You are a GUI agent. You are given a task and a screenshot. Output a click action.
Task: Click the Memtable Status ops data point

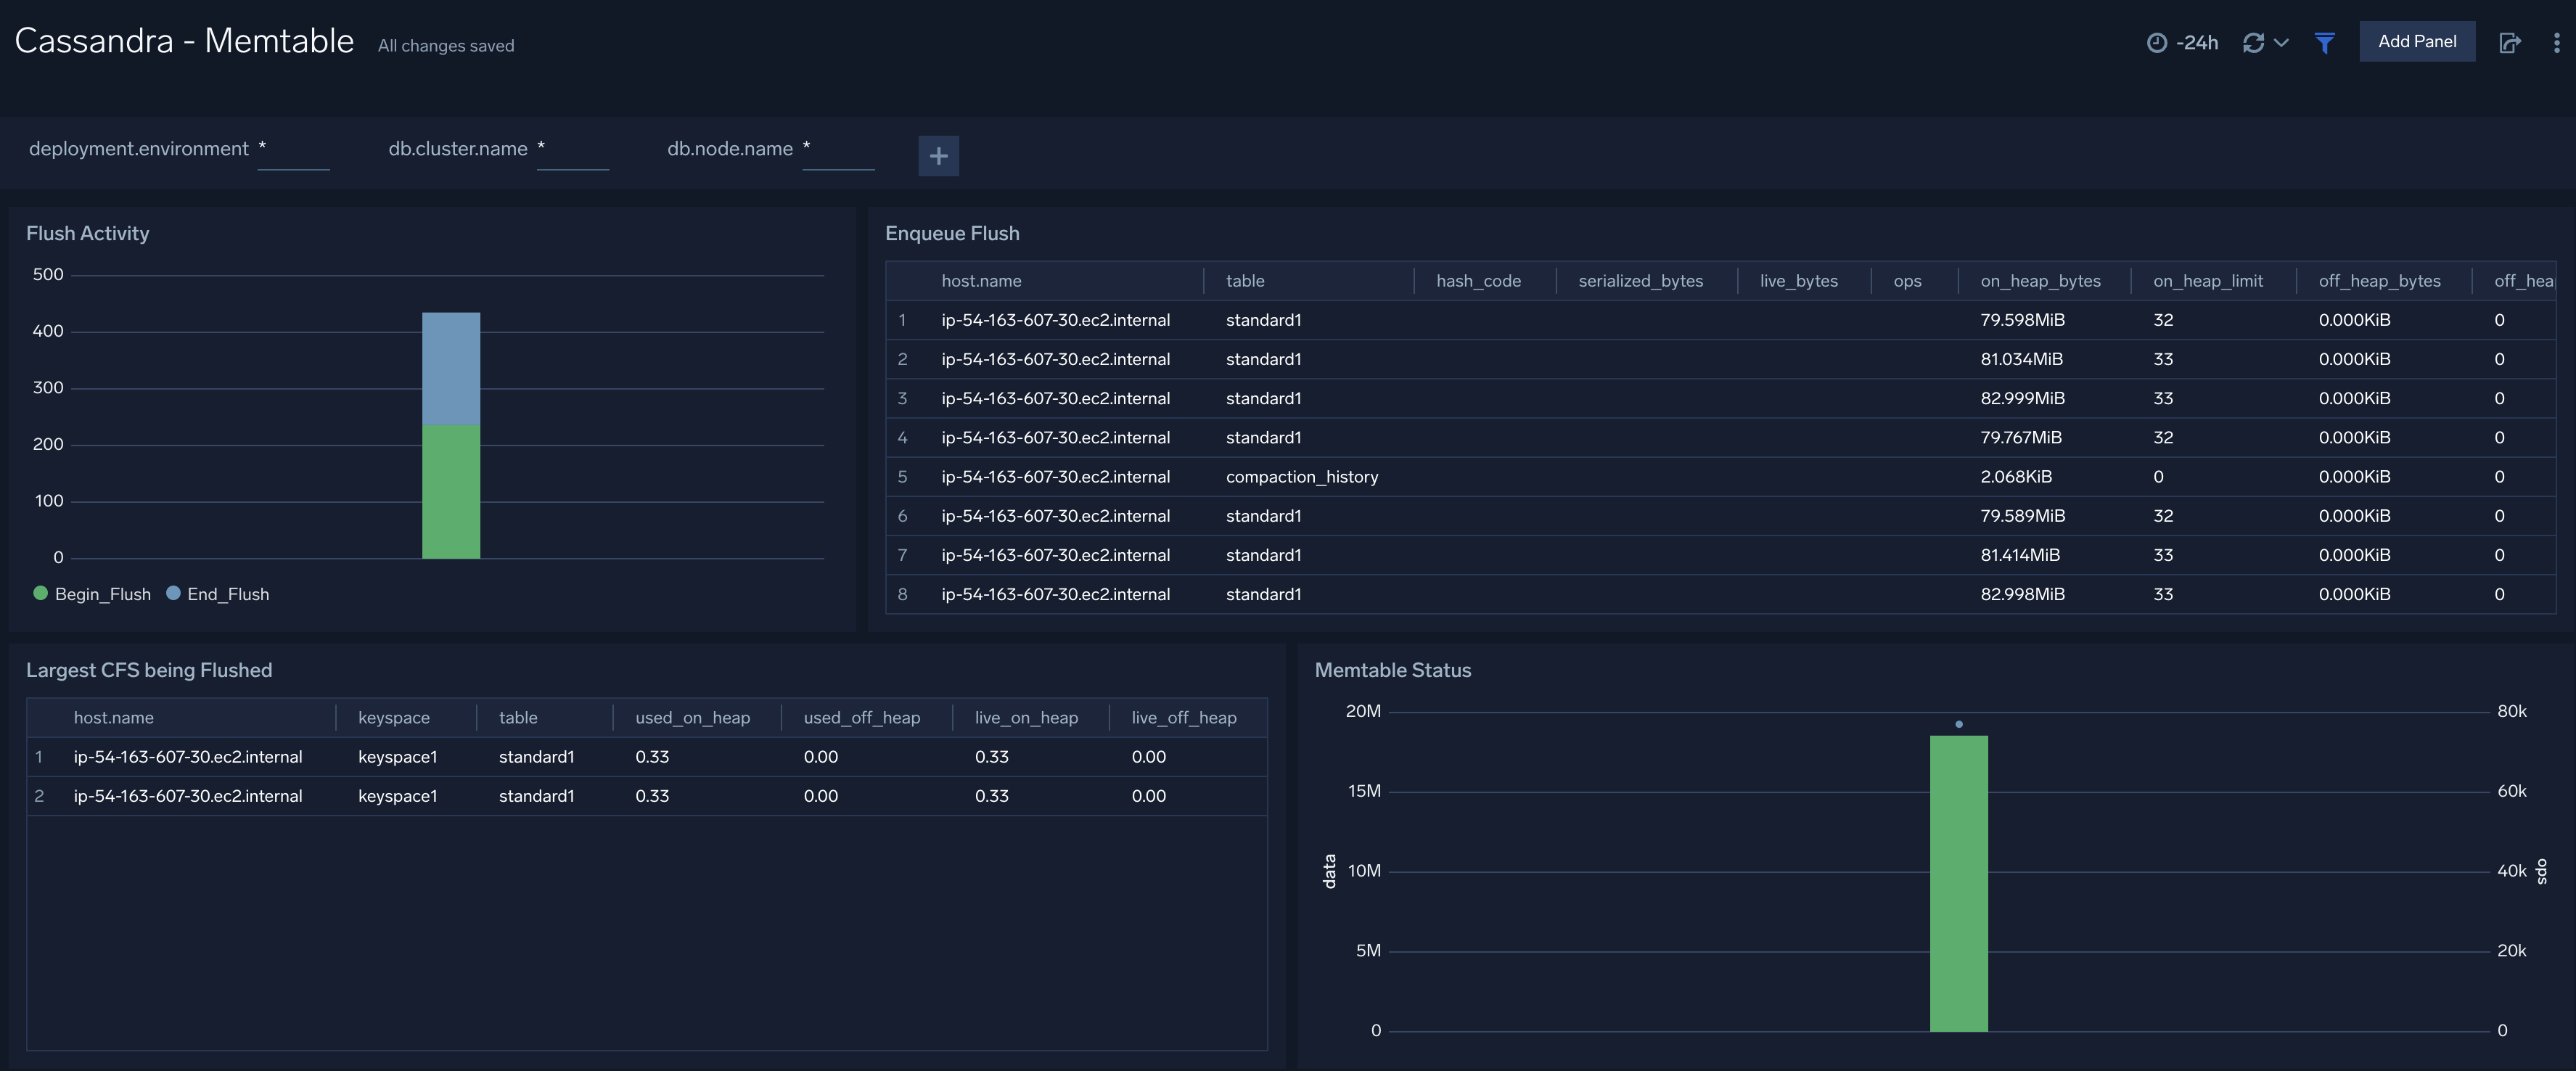(1958, 724)
